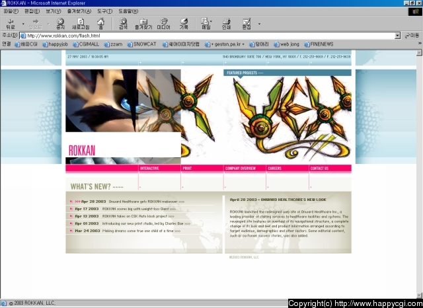Click the Edit (편집) toolbar icon

(247, 24)
